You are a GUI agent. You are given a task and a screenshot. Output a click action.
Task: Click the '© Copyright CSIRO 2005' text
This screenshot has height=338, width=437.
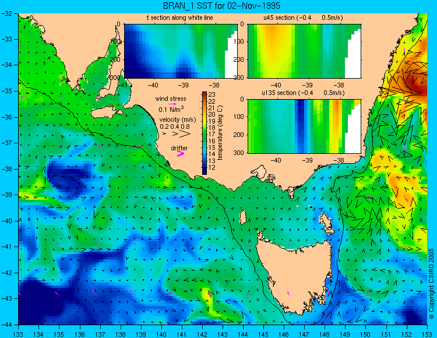click(431, 284)
